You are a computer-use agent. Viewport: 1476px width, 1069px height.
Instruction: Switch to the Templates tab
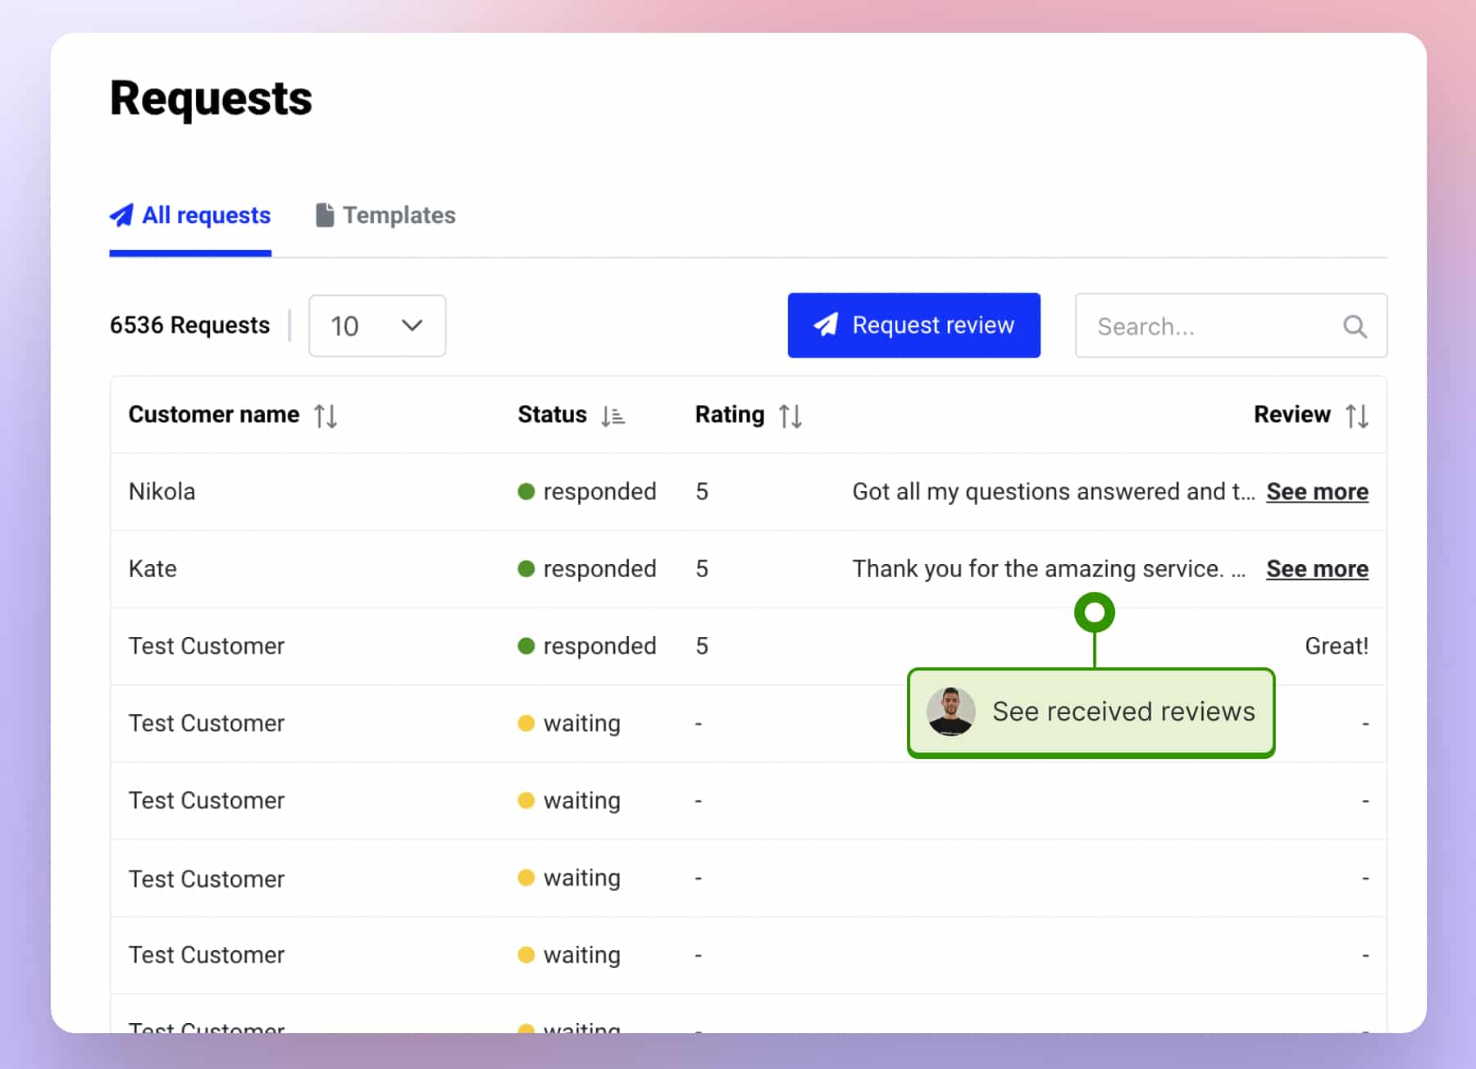tap(400, 215)
